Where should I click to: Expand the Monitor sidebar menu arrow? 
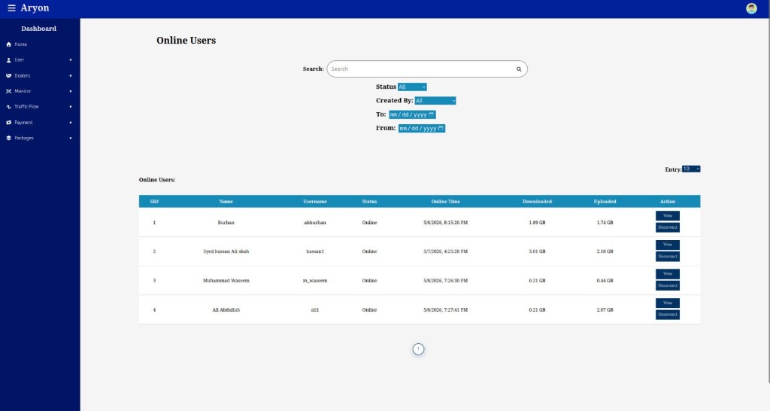point(71,91)
